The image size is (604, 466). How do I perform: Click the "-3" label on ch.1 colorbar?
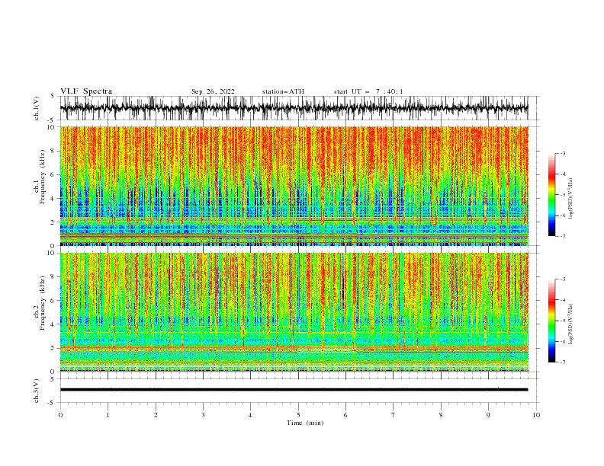(x=563, y=153)
